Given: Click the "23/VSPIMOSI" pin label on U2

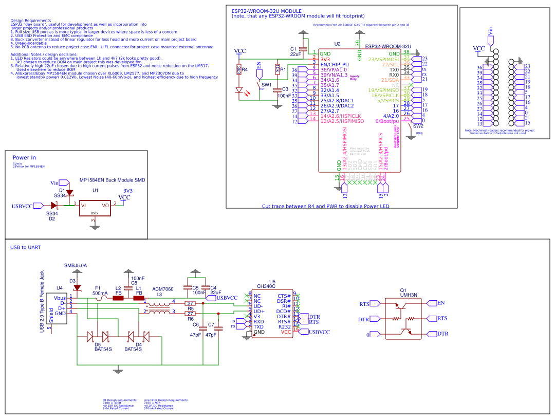Looking at the screenshot, I should (x=384, y=60).
